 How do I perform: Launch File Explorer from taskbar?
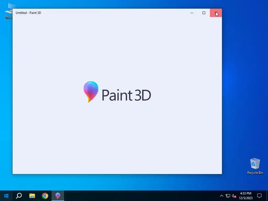(32, 196)
